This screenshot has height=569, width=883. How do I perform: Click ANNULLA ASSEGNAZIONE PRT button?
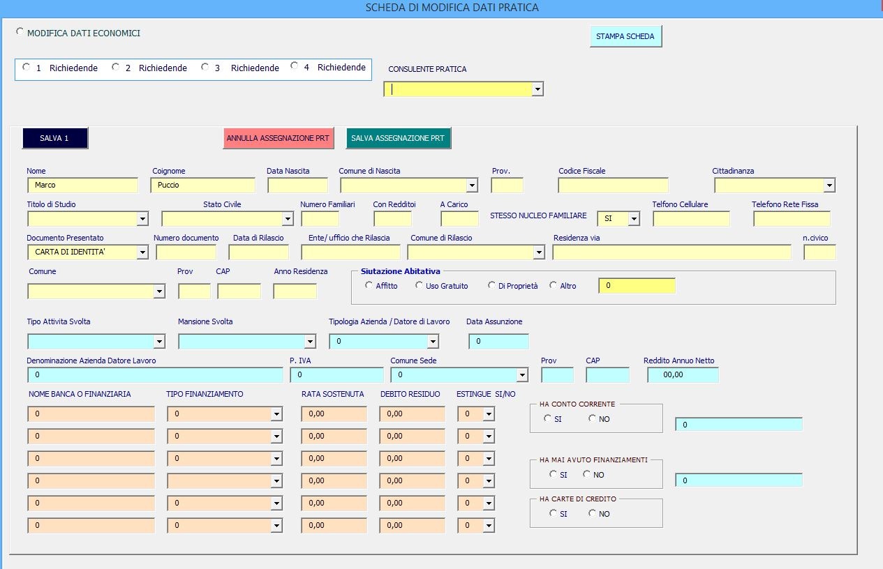click(278, 139)
